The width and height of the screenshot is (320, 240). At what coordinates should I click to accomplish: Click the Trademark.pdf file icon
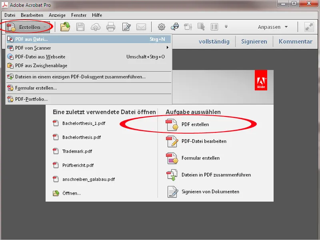tap(56, 151)
